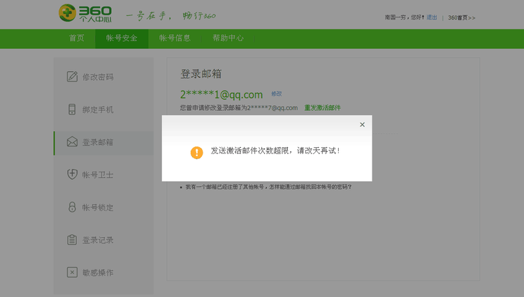524x297 pixels.
Task: Open the 帐号信息 tab
Action: (x=175, y=38)
